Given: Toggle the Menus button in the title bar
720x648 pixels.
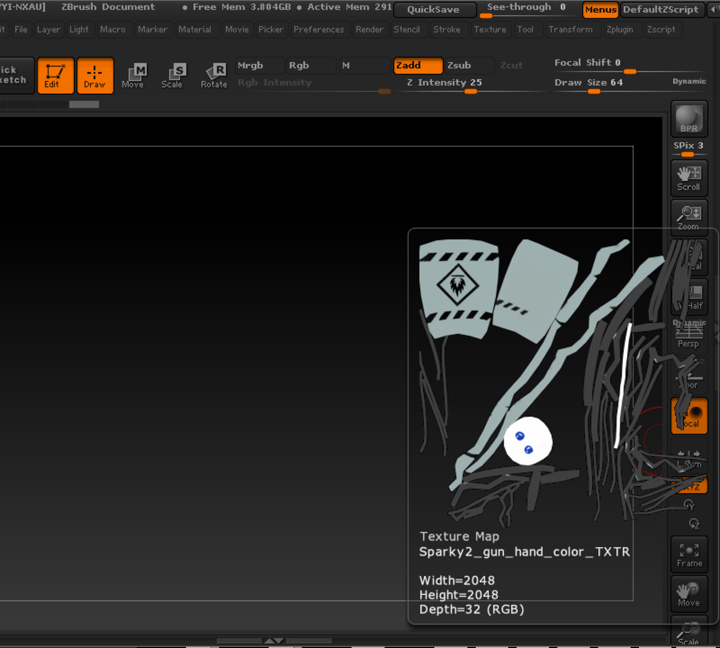Looking at the screenshot, I should tap(601, 10).
